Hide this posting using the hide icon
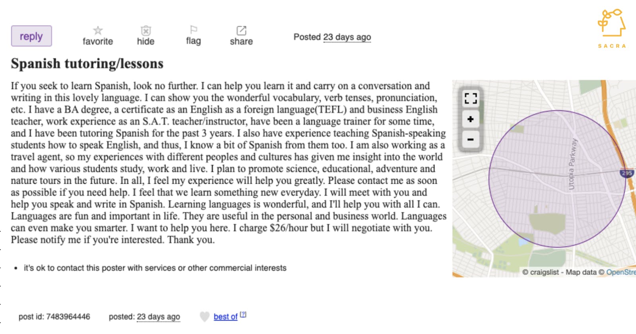Image resolution: width=636 pixels, height=334 pixels. [x=146, y=31]
